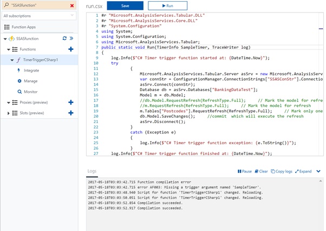Clear the SSASfunction search with red X
Screen dimensions: 326x231
pyautogui.click(x=72, y=5)
